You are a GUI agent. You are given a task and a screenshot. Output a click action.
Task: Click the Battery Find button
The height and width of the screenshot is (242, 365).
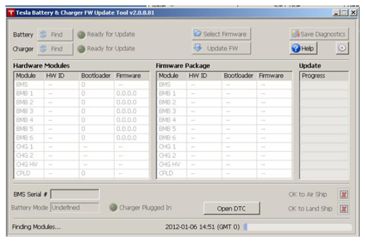[55, 34]
